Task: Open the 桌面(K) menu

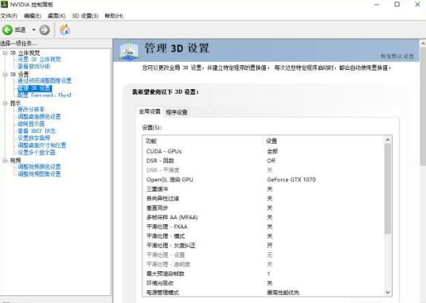Action: coord(57,16)
